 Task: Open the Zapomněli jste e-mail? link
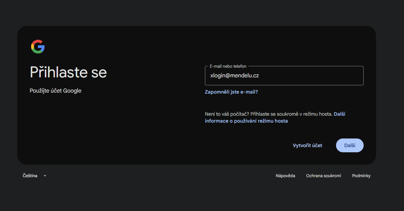[231, 92]
